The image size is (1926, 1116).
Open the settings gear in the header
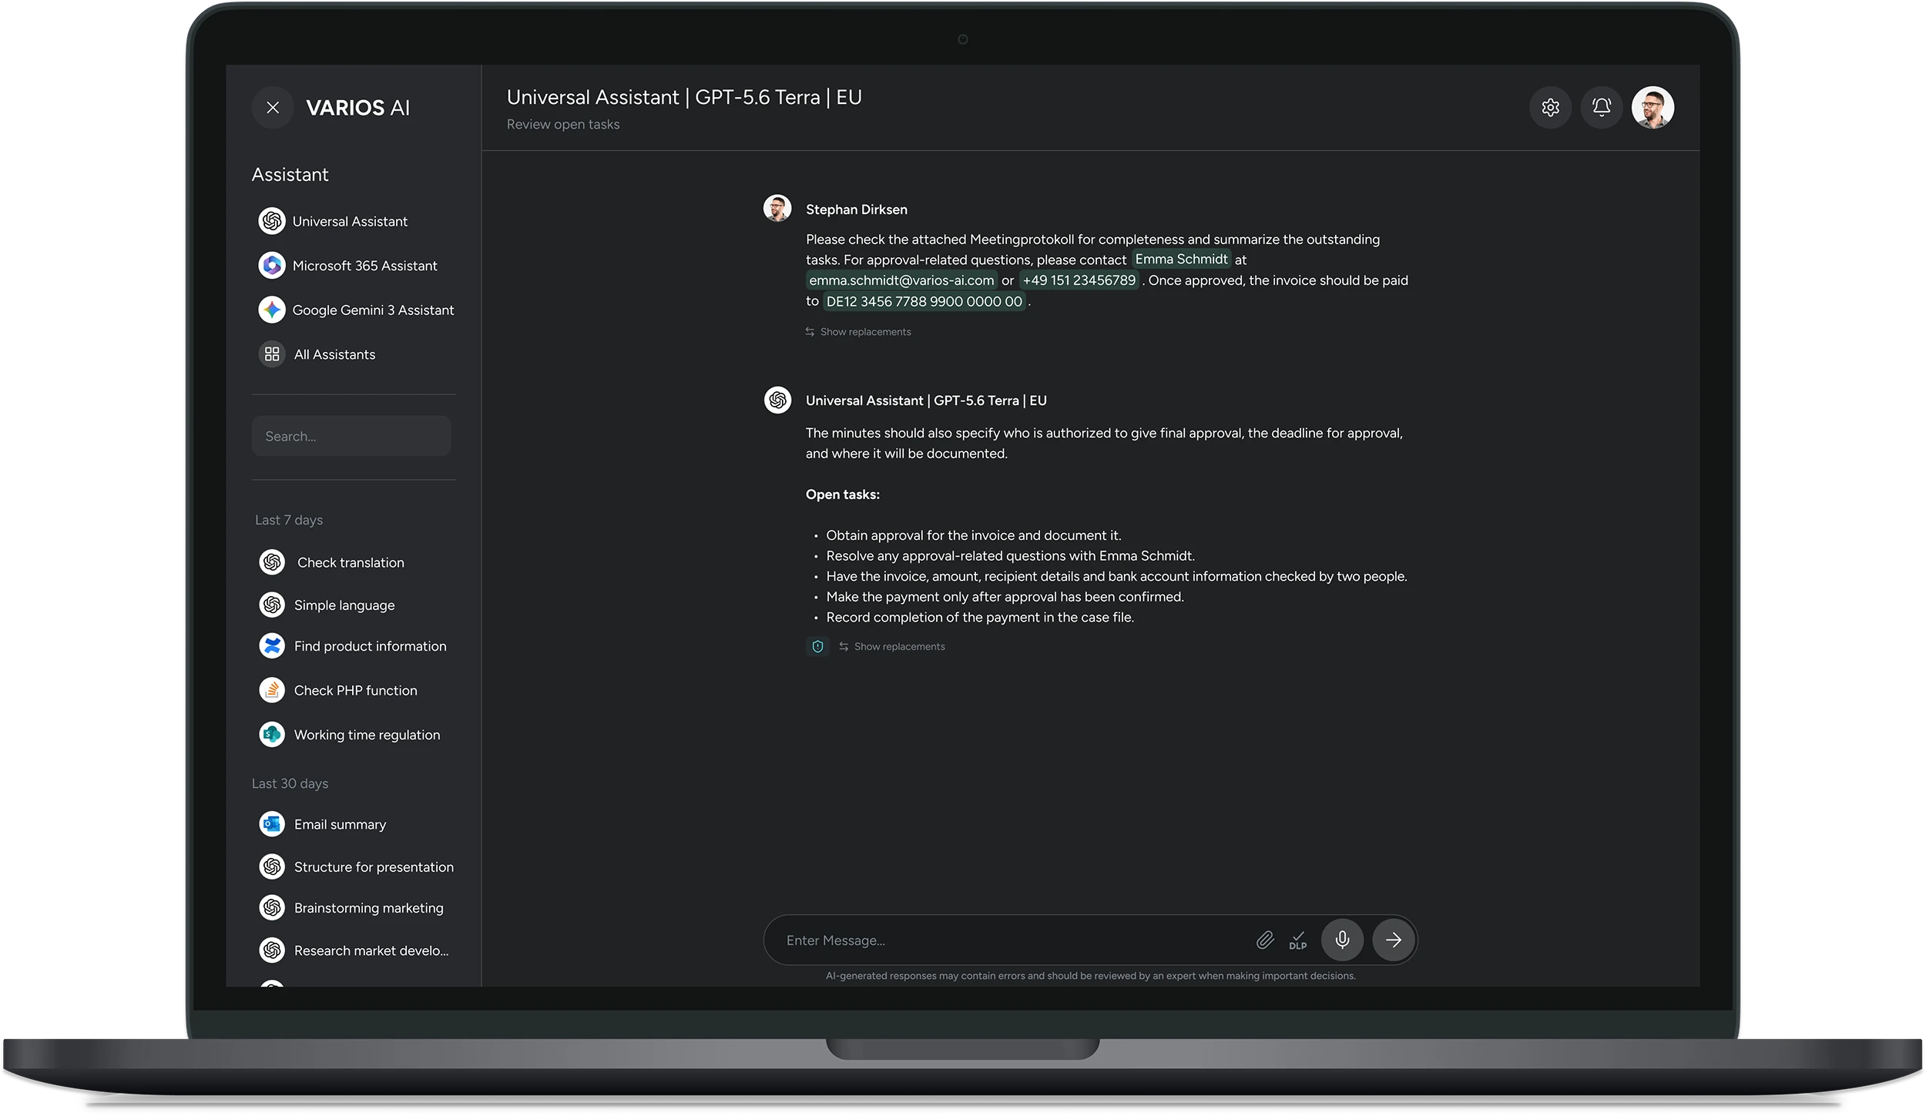[1550, 107]
